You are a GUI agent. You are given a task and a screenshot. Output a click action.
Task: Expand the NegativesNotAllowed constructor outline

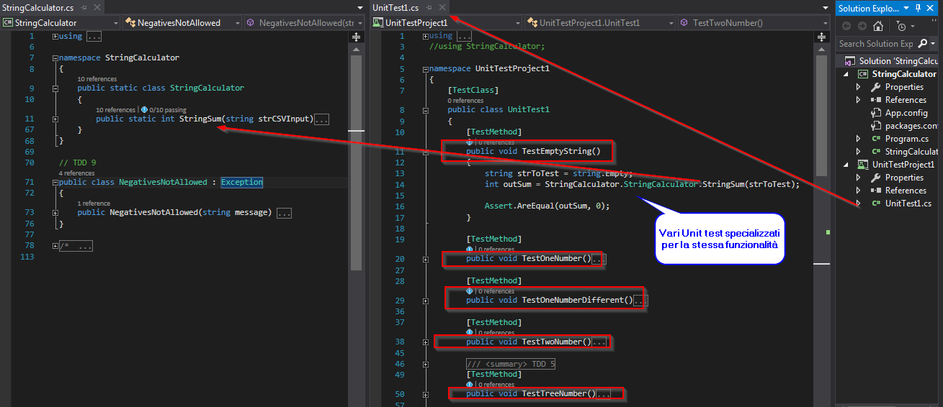55,213
